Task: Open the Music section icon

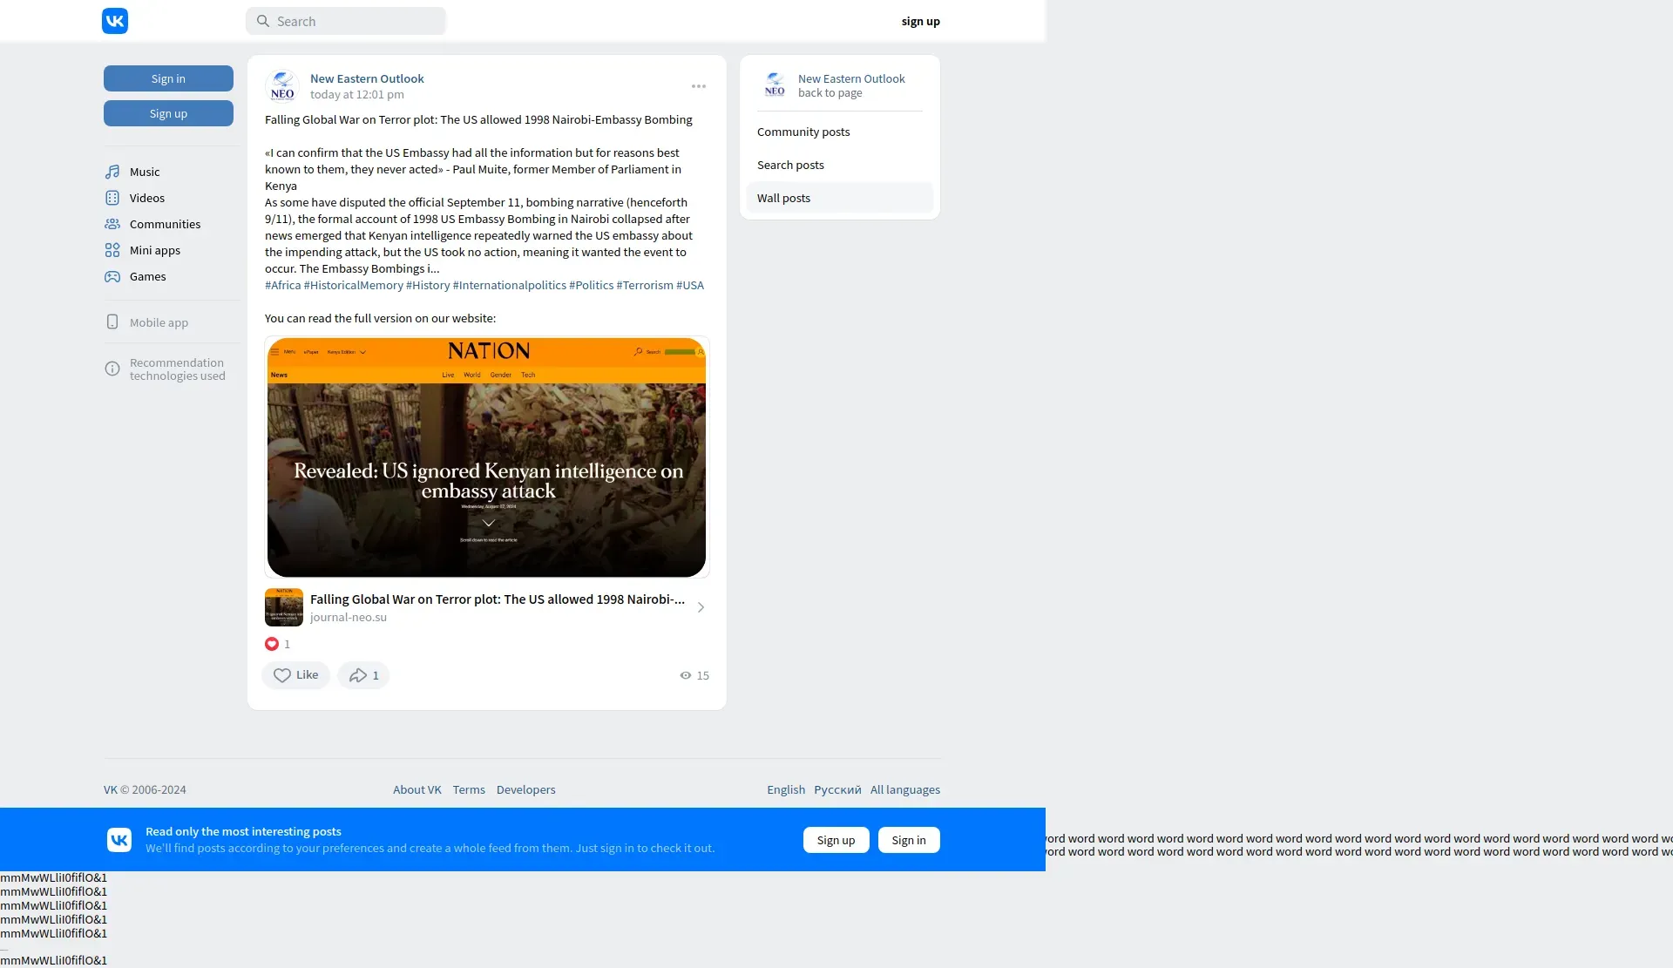Action: (x=112, y=172)
